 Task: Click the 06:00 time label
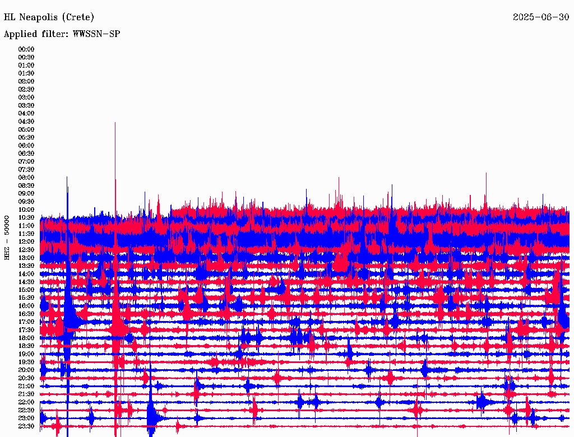[x=26, y=146]
